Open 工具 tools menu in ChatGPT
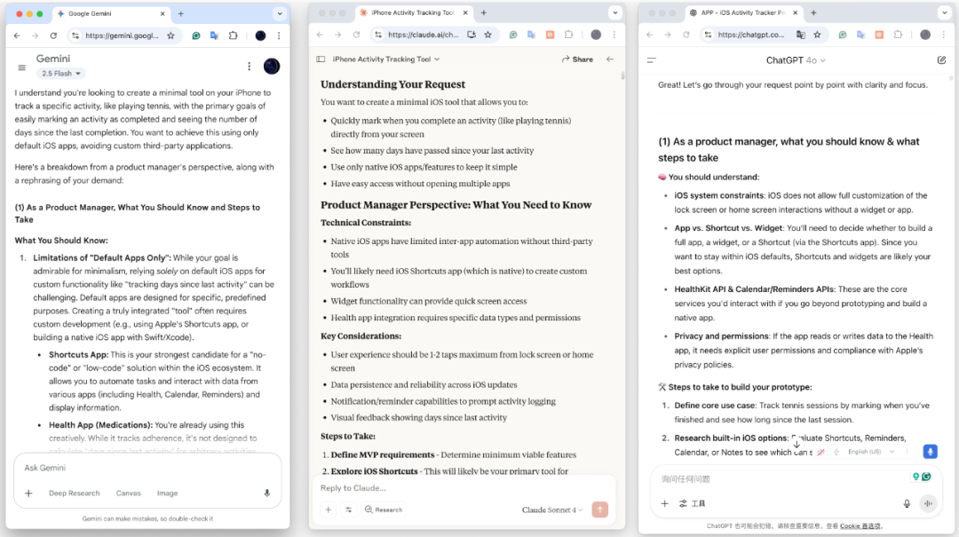The image size is (959, 537). (x=693, y=503)
